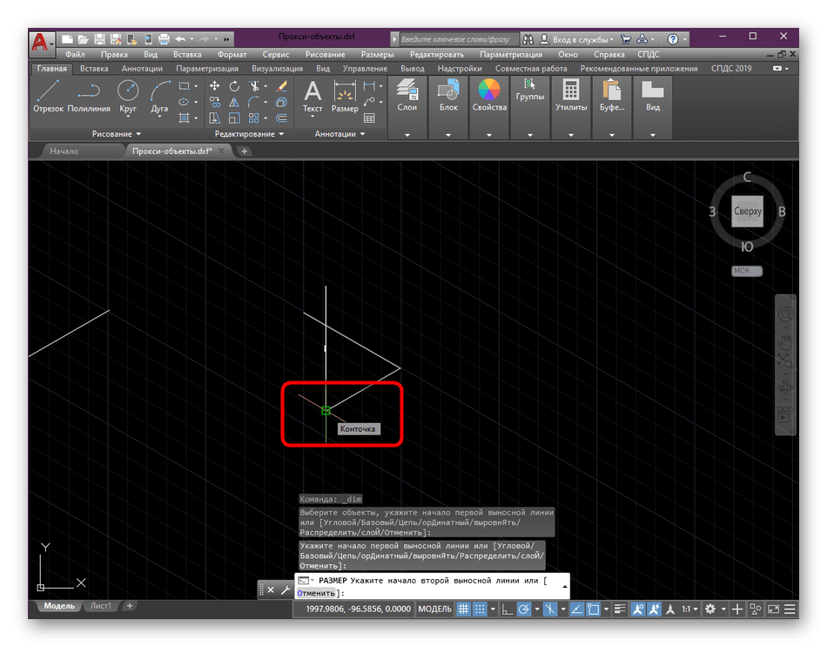Open the command line customize wrench
The width and height of the screenshot is (827, 647).
[286, 590]
